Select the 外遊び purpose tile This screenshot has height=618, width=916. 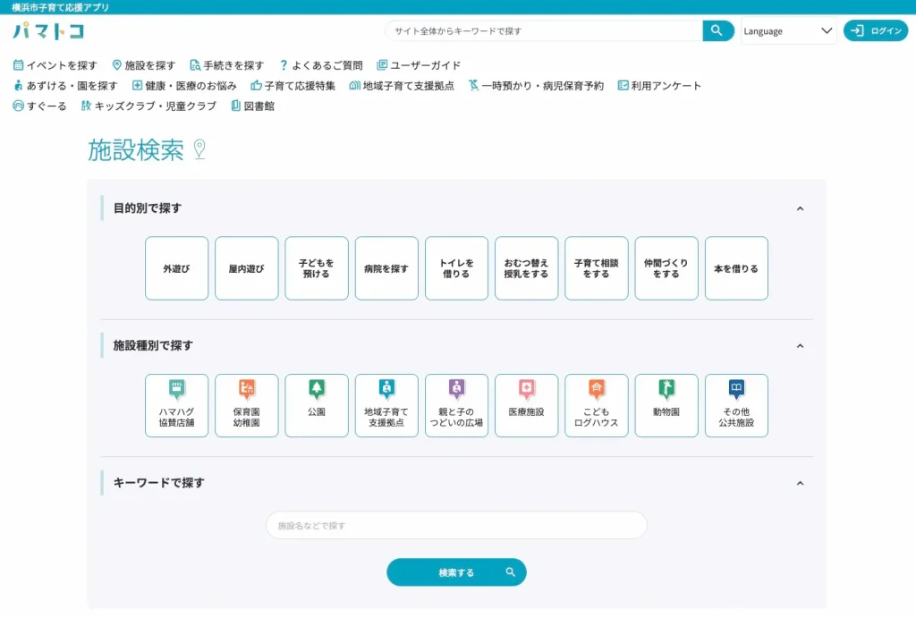(176, 268)
